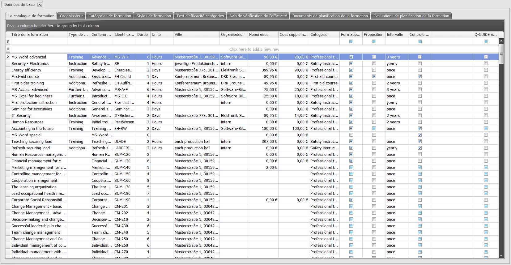Click the funnel filter icon in the filter row

(8, 41)
